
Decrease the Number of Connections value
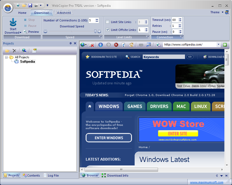coord(97,21)
